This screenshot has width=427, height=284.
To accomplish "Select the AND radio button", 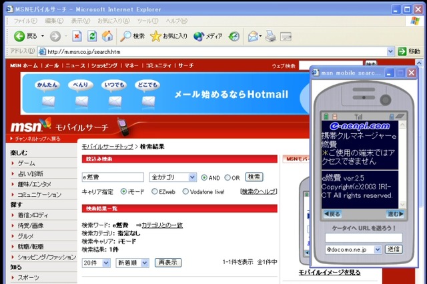I will 204,177.
